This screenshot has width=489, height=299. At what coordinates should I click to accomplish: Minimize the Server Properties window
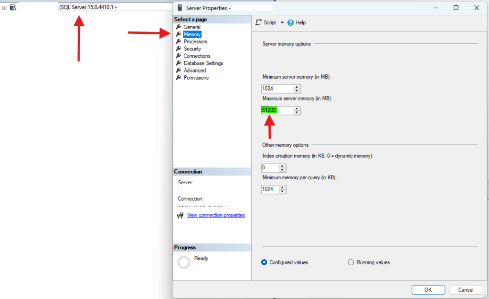click(436, 8)
